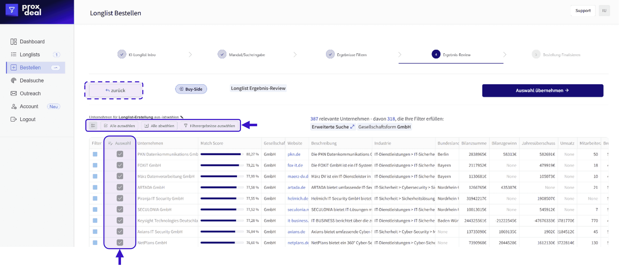Click the filter marker for PKN Datenkommunikations

pyautogui.click(x=95, y=154)
